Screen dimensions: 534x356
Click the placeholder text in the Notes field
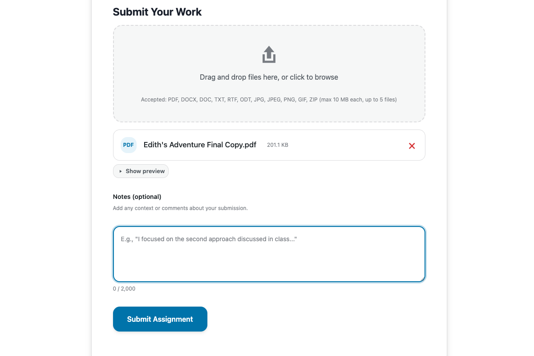click(209, 239)
